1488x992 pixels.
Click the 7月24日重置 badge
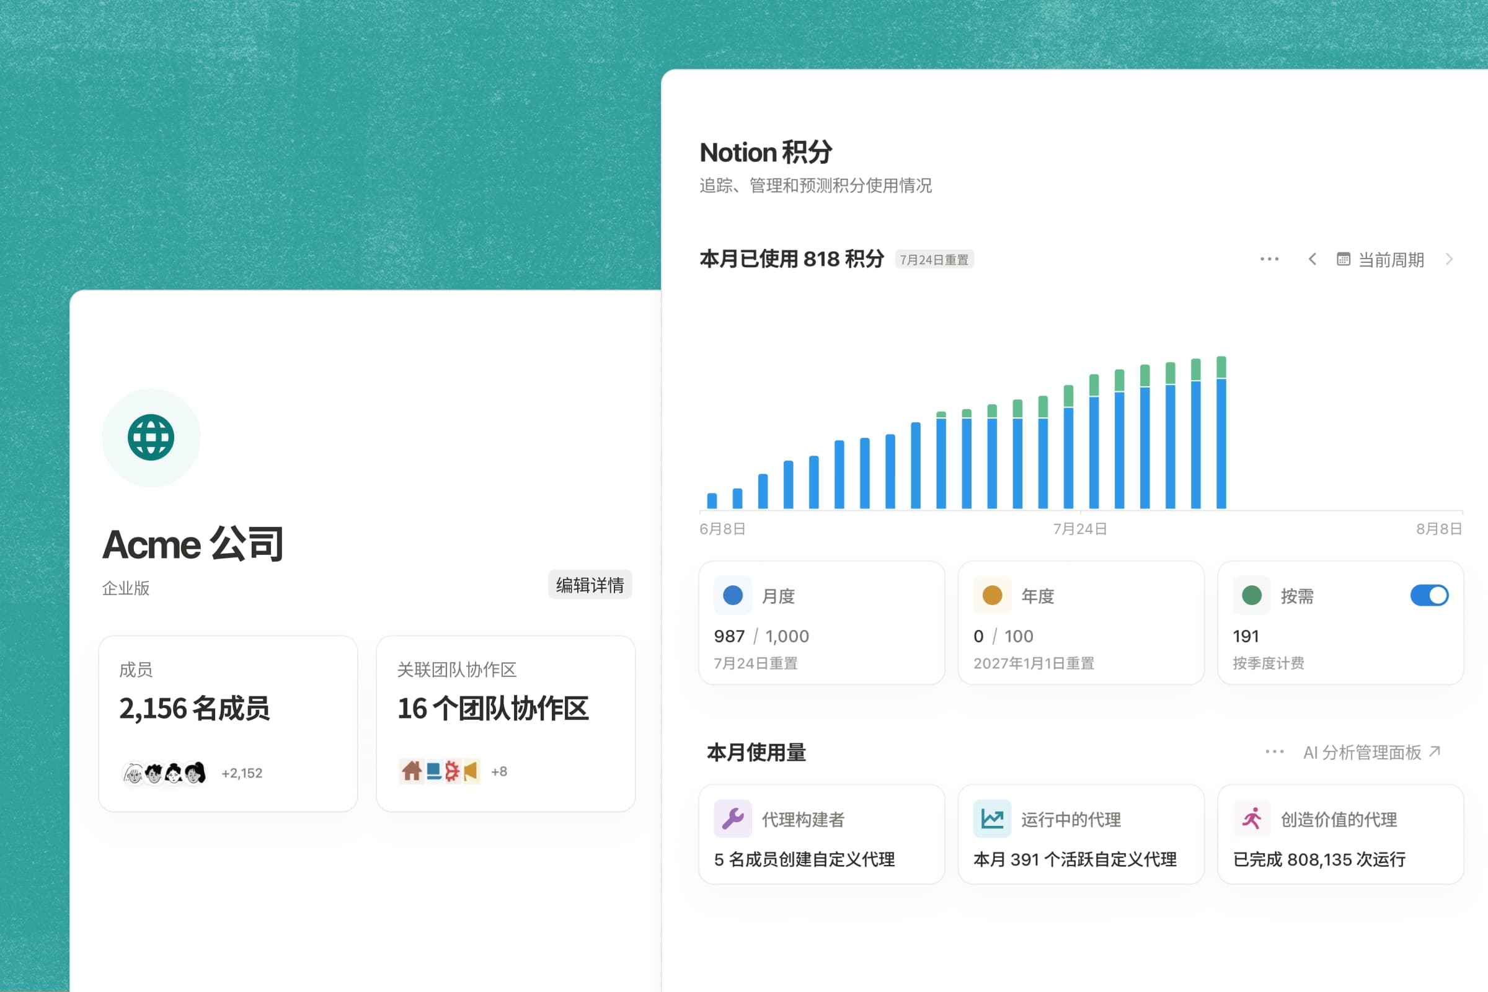[x=934, y=259]
